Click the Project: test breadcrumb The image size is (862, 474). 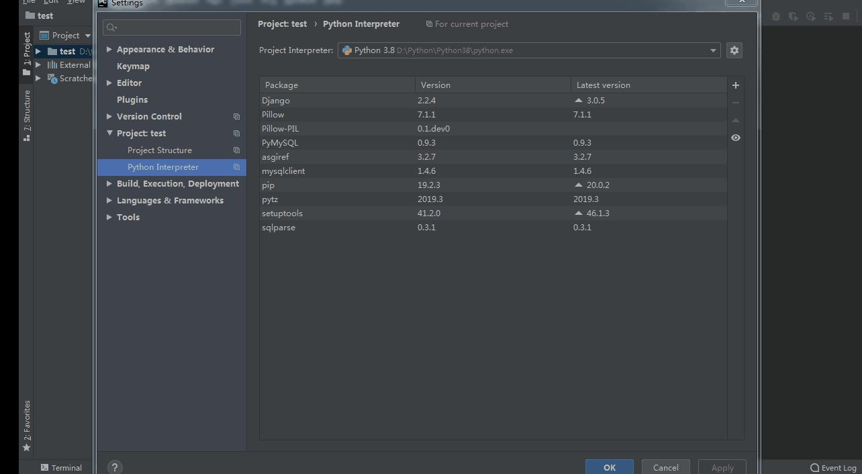tap(282, 23)
